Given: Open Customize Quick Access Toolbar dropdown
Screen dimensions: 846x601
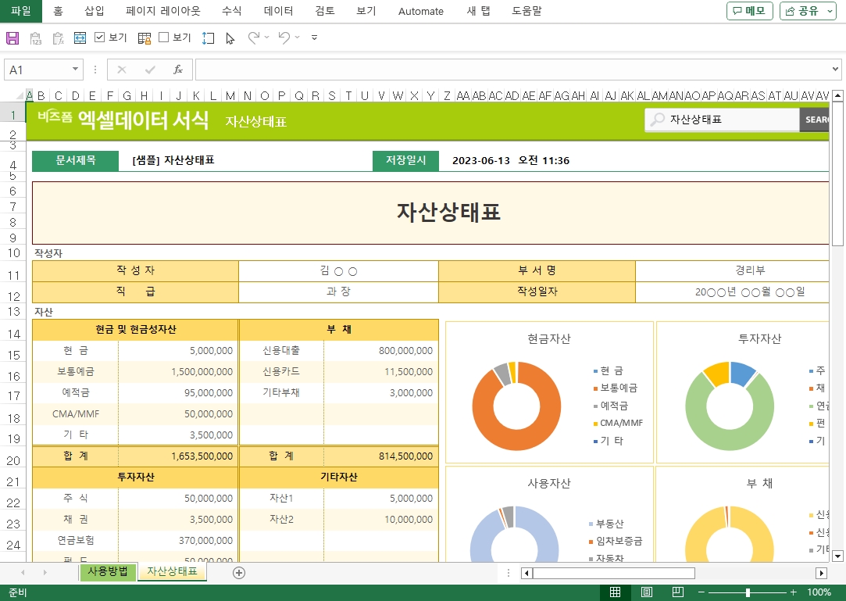Looking at the screenshot, I should [314, 38].
